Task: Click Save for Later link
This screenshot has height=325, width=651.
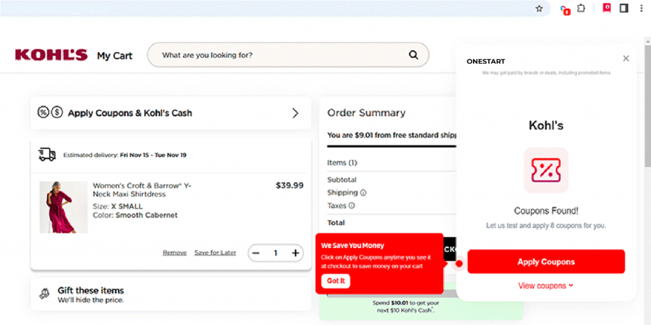Action: click(x=215, y=252)
